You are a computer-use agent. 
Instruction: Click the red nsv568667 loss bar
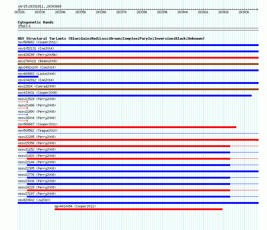(x=127, y=127)
